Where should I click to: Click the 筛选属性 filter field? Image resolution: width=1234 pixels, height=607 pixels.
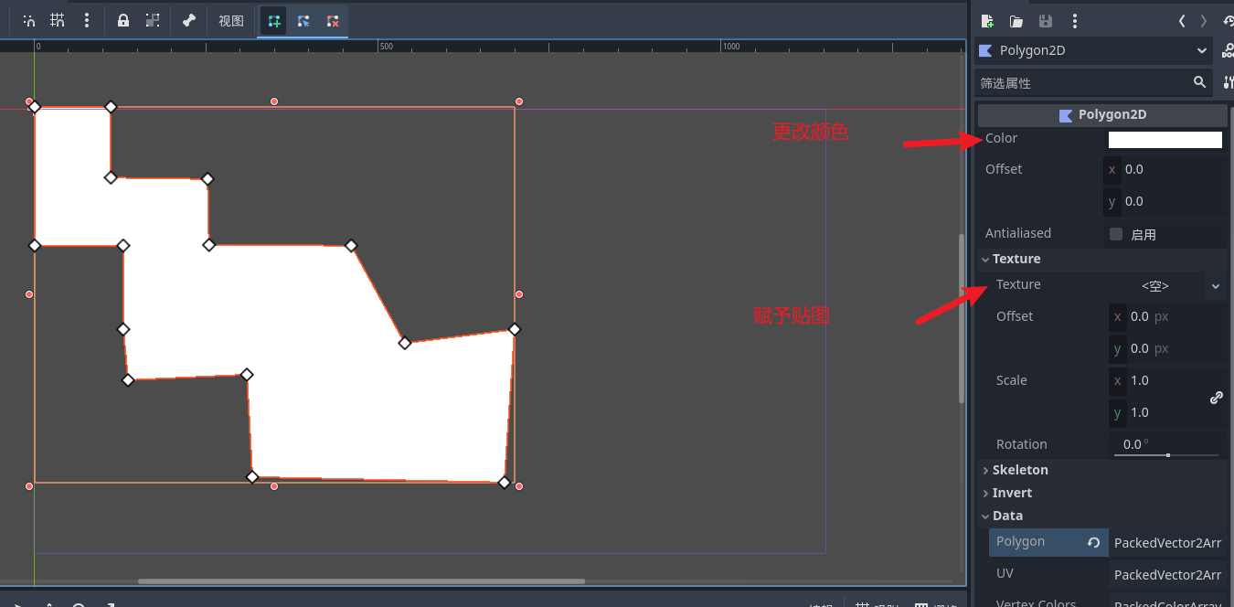click(1083, 83)
